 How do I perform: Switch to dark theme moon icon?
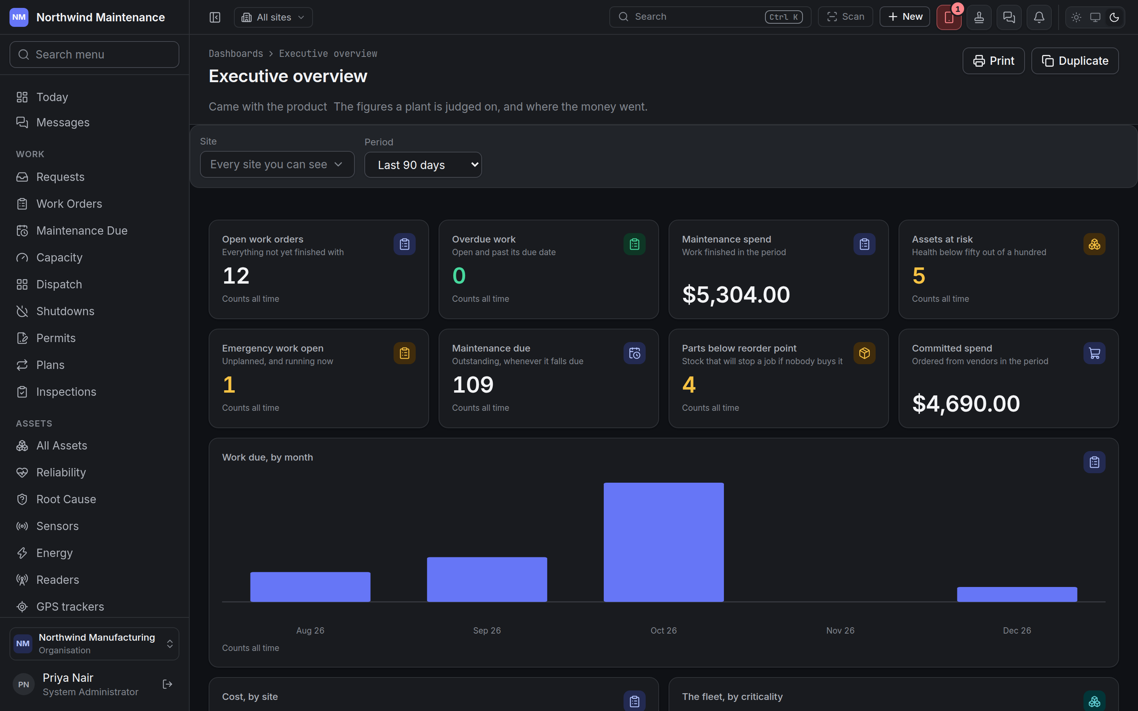tap(1114, 17)
